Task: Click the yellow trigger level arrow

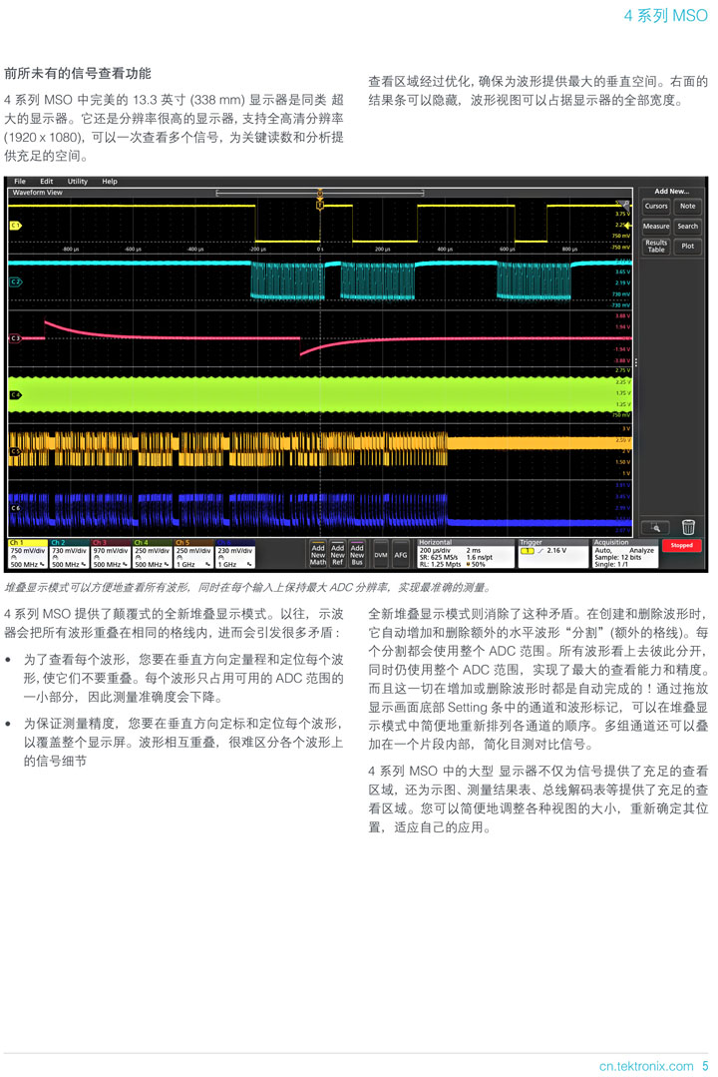Action: 626,226
